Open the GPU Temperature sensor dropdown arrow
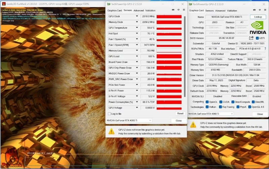Screen dimensions: 269x169 click(137, 28)
